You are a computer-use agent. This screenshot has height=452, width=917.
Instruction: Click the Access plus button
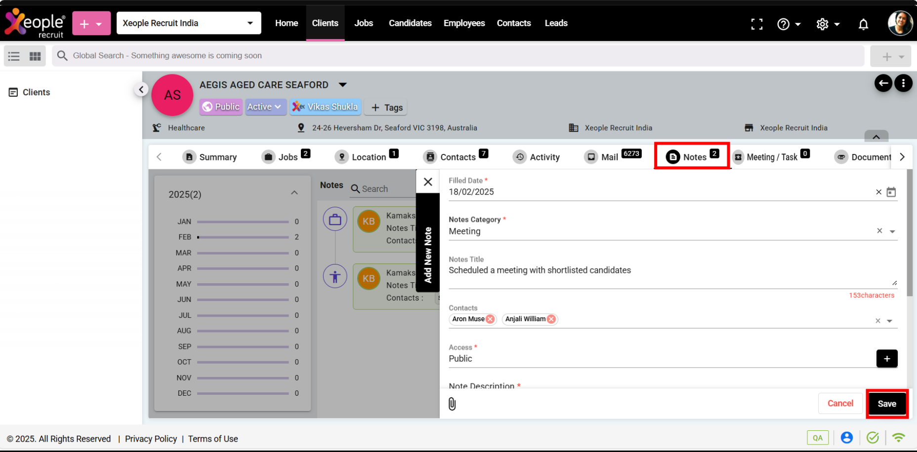point(887,359)
